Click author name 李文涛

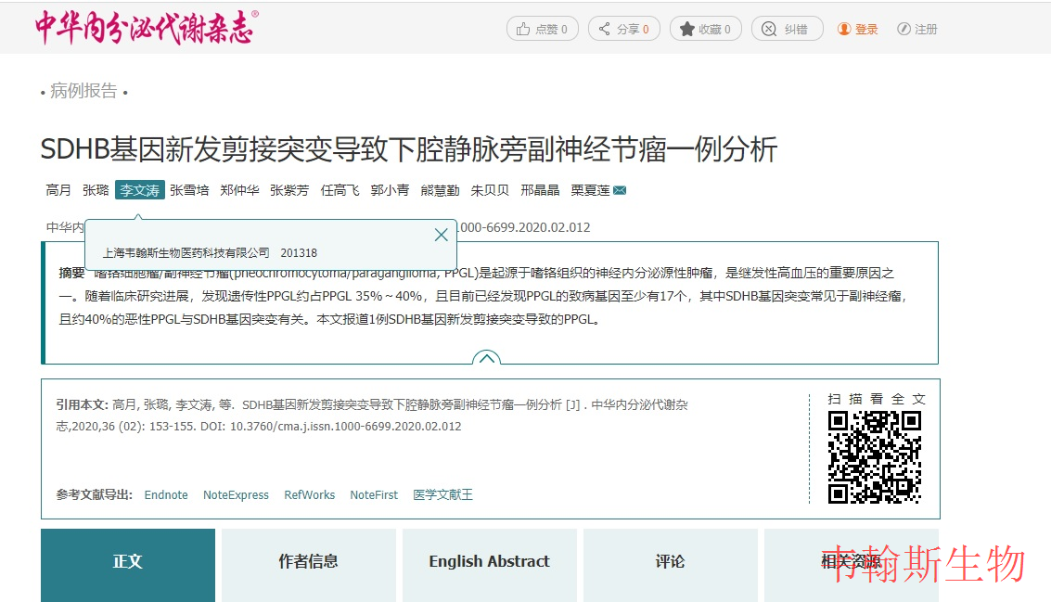pyautogui.click(x=139, y=190)
